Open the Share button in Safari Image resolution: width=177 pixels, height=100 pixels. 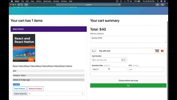[157, 5]
